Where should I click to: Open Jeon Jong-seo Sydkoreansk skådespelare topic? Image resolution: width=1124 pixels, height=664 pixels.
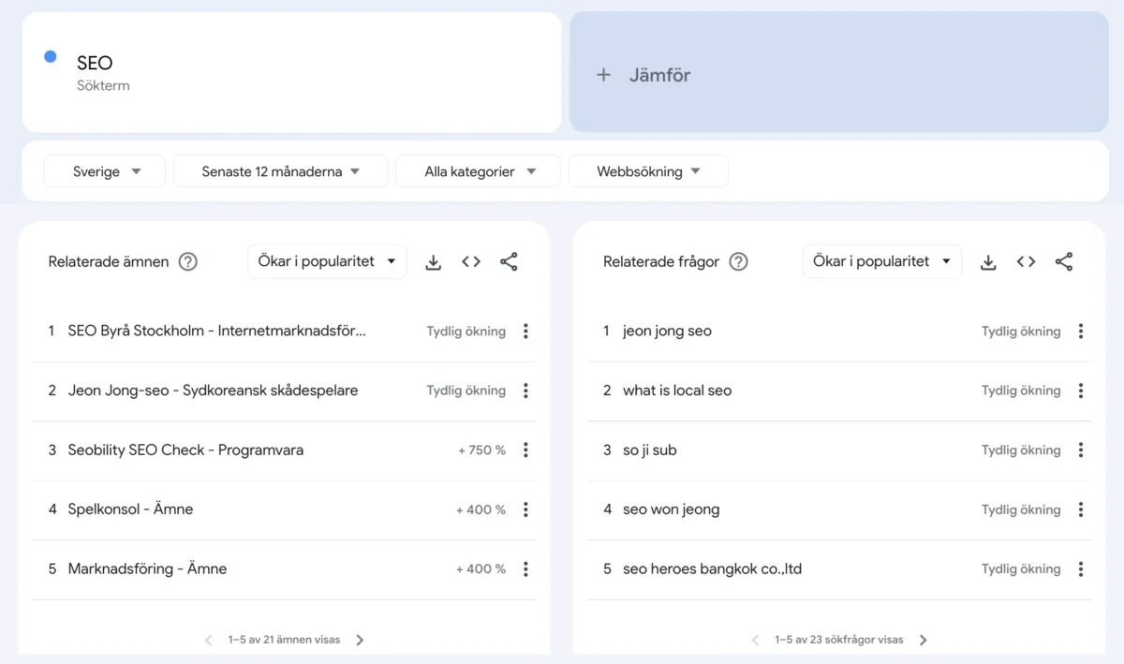pyautogui.click(x=214, y=391)
